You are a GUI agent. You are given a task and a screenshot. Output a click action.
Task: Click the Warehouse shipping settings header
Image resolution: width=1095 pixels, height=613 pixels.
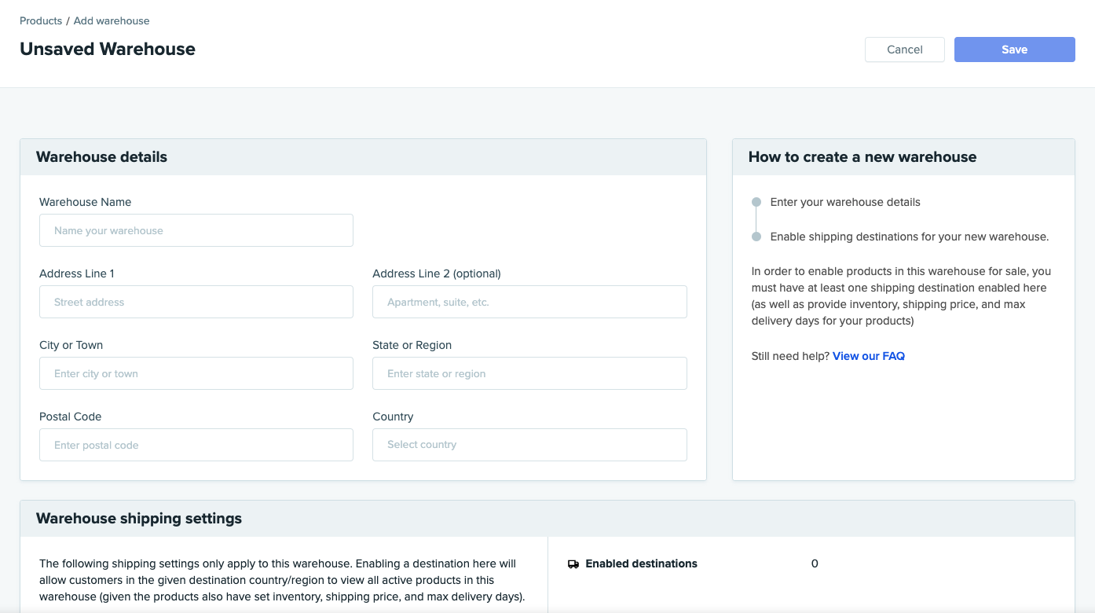[x=139, y=519]
